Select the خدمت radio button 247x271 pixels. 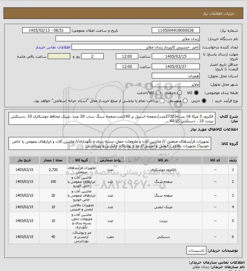pyautogui.click(x=180, y=93)
